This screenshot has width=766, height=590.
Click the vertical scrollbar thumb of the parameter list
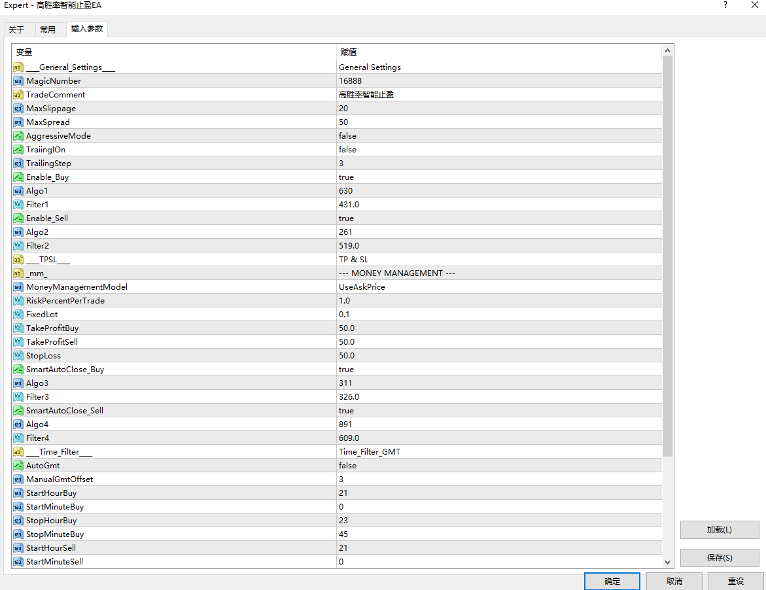point(667,256)
